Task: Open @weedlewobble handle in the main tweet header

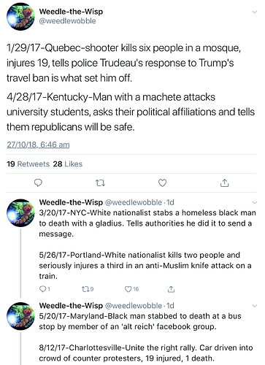Action: click(x=67, y=21)
